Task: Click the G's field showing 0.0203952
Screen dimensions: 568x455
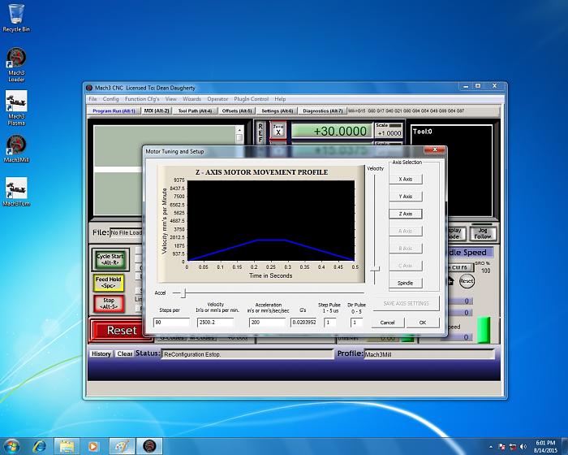Action: [x=303, y=323]
